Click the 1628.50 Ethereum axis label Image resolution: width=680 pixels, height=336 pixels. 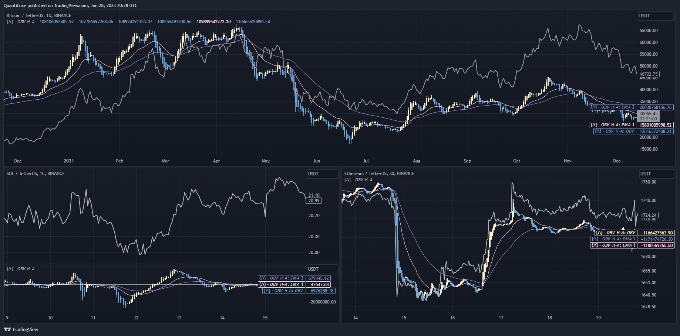coord(649,307)
